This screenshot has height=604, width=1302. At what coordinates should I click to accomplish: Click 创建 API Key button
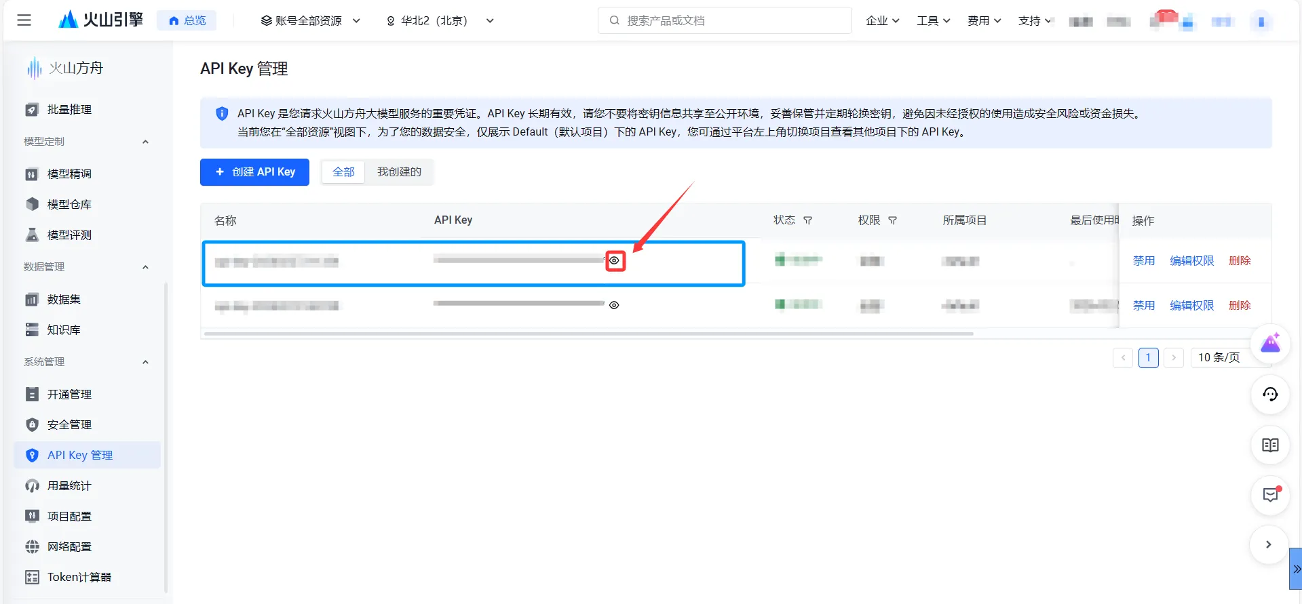tap(254, 172)
